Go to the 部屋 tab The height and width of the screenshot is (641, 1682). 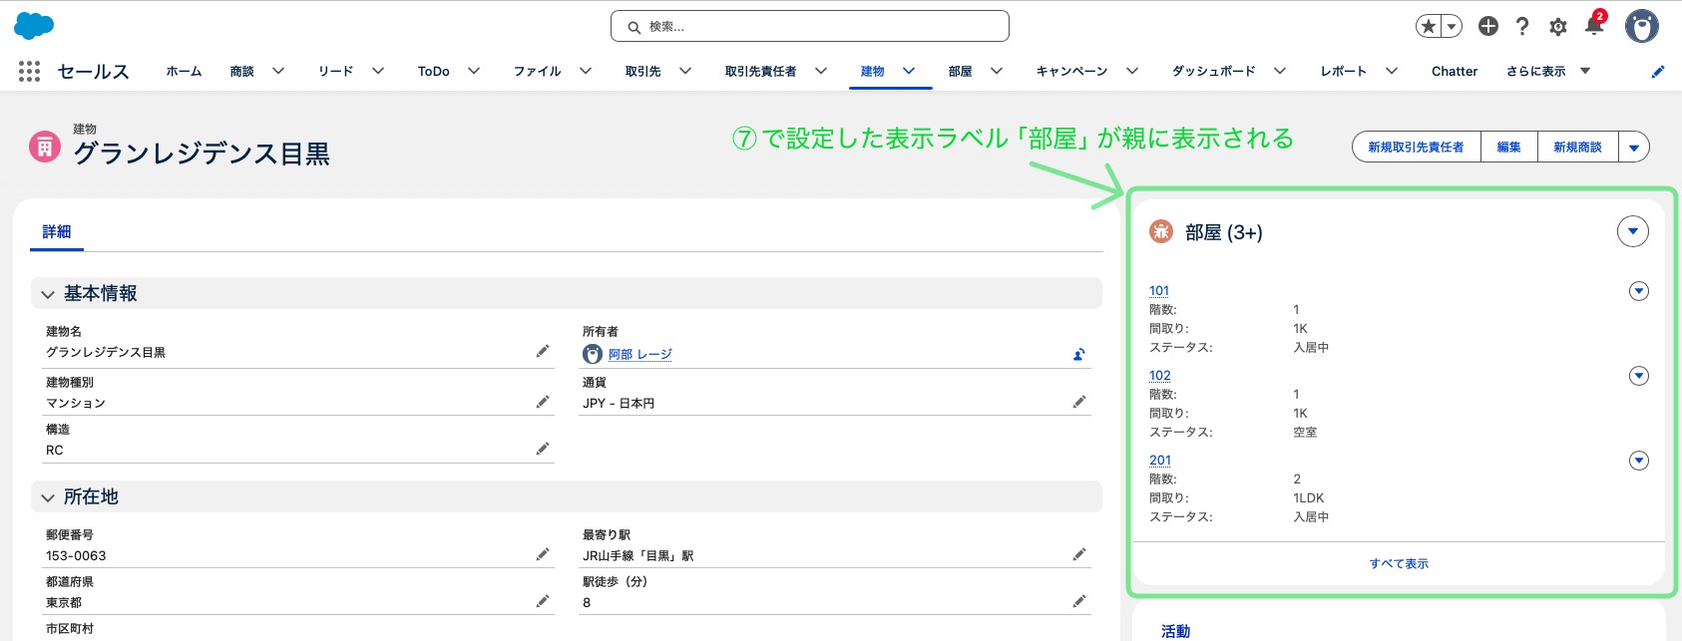[960, 71]
